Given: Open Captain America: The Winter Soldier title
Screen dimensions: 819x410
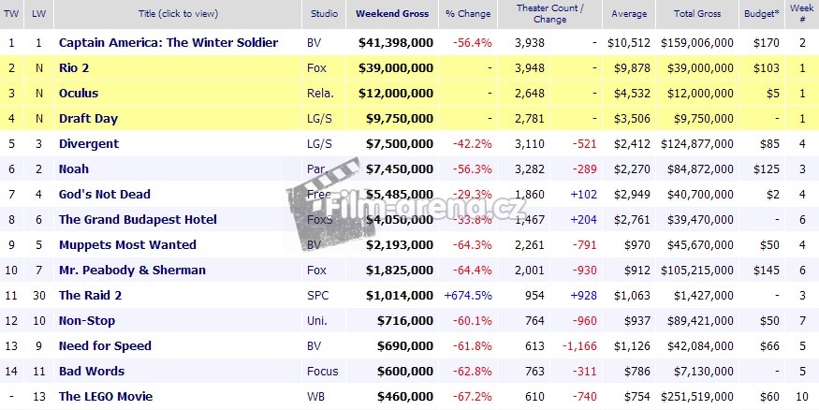Looking at the screenshot, I should (x=168, y=43).
